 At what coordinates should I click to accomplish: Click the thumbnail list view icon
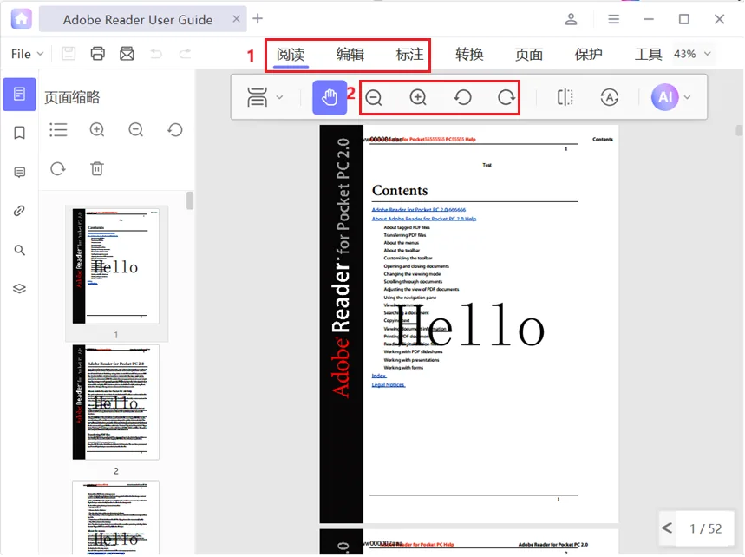point(58,130)
